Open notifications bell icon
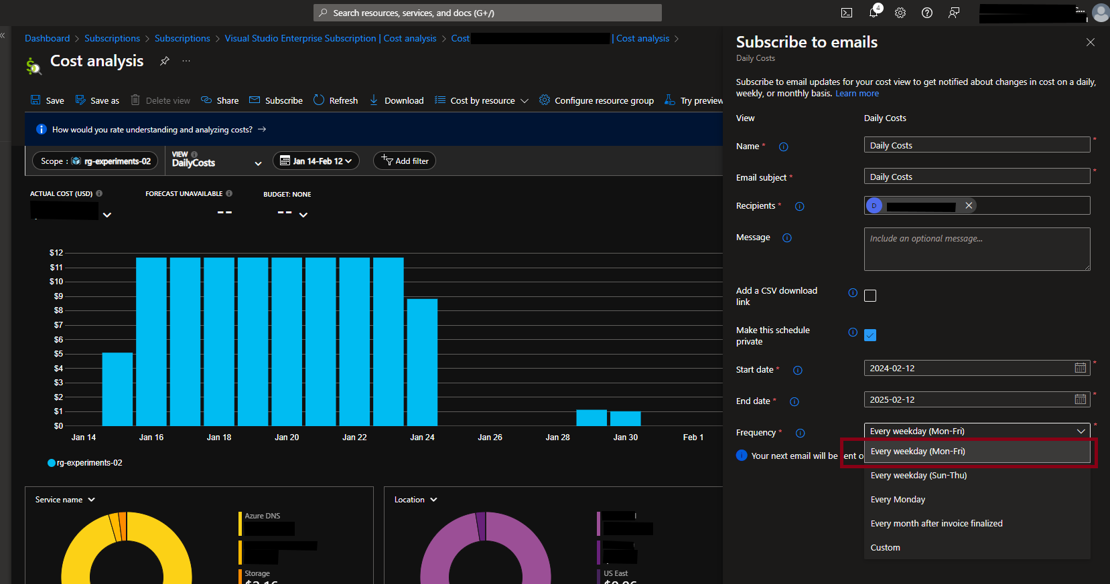The image size is (1110, 584). point(874,13)
